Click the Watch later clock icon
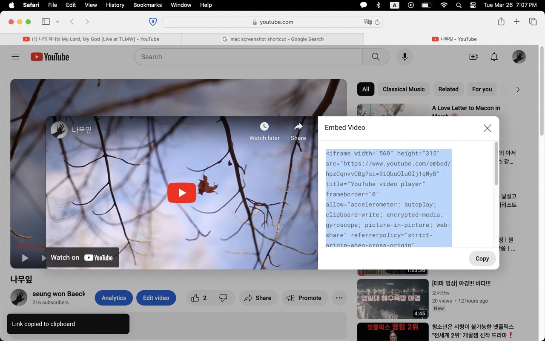The height and width of the screenshot is (341, 545). click(264, 127)
